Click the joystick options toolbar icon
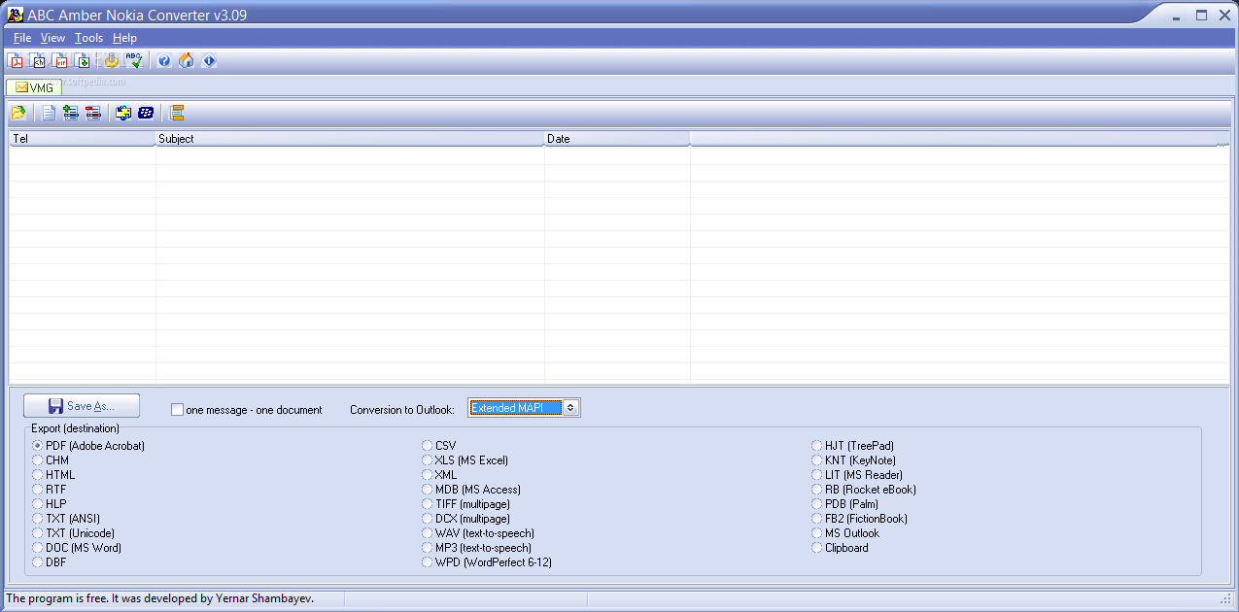The height and width of the screenshot is (612, 1239). point(112,60)
